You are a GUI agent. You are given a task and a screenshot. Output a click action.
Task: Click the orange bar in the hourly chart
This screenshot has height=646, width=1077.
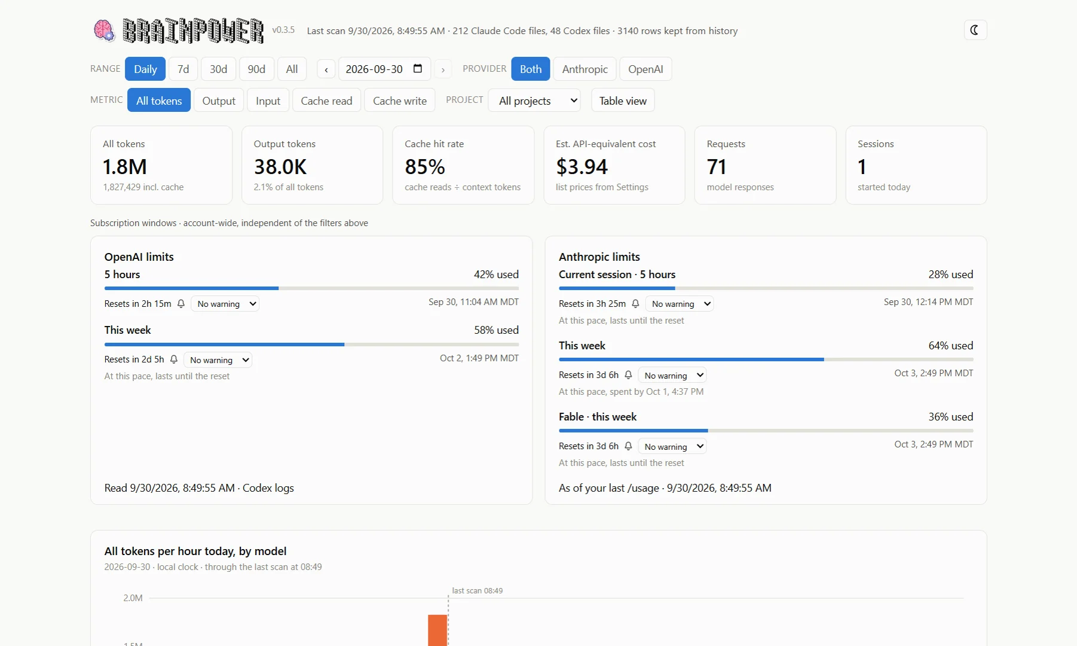[437, 630]
